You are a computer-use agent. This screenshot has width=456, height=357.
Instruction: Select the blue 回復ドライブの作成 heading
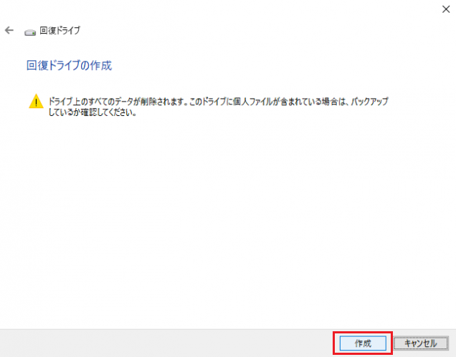tap(70, 65)
